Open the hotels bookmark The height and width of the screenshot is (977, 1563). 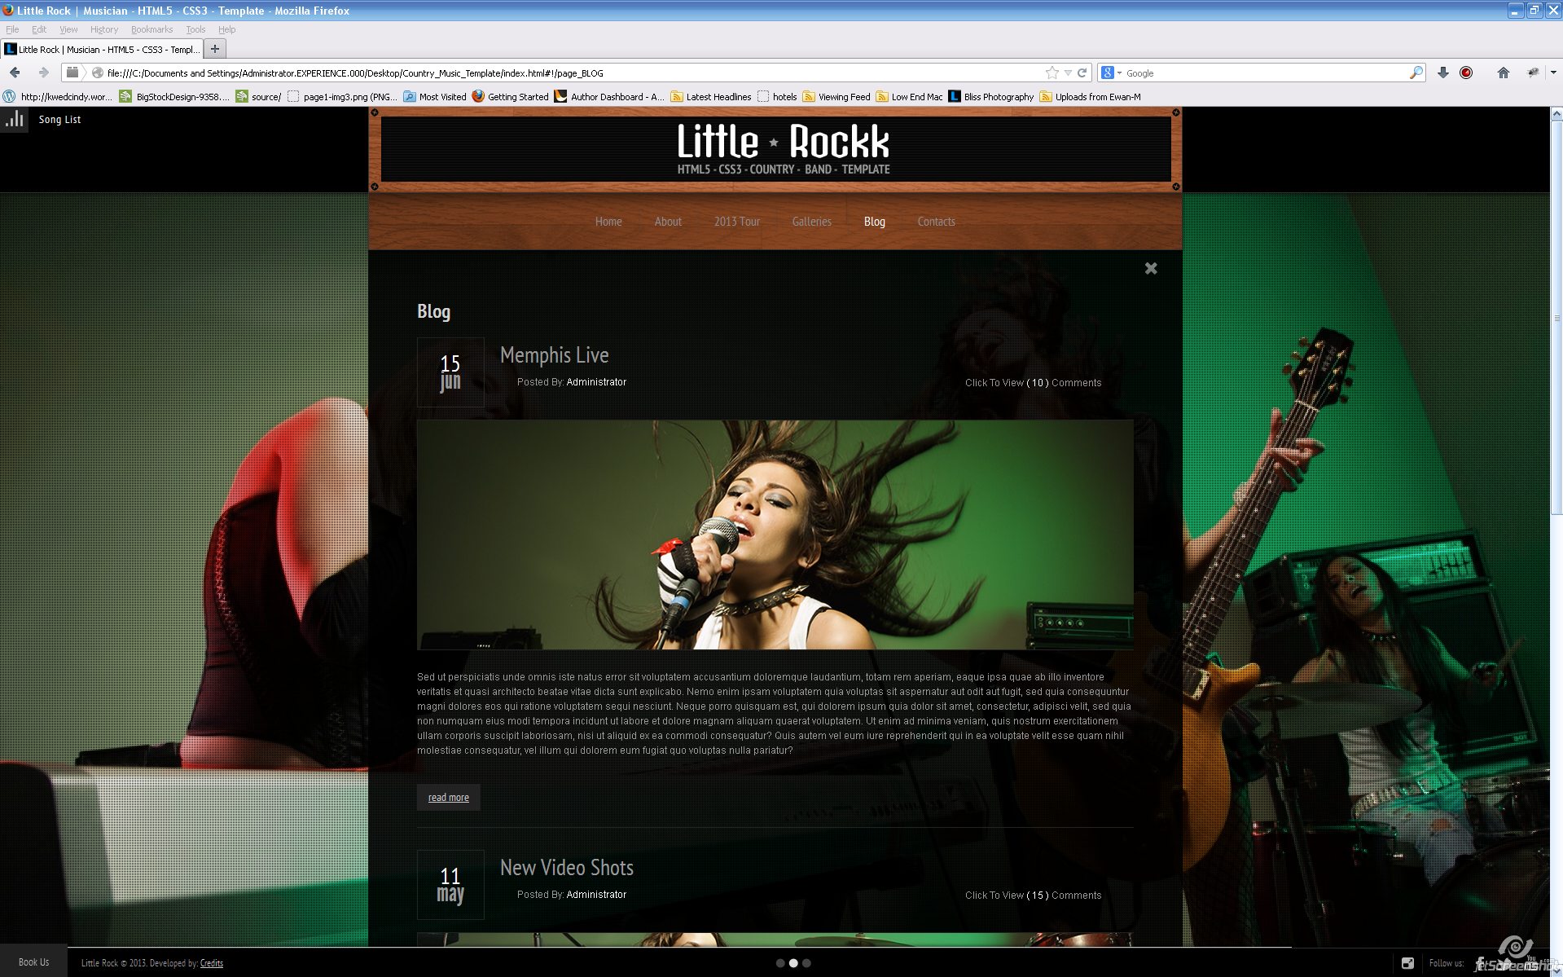pos(777,96)
